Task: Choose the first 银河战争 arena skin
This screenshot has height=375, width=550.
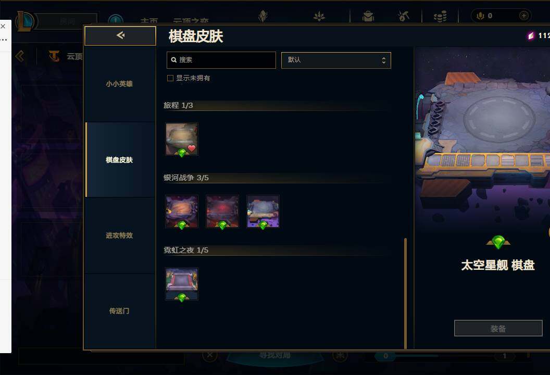Action: click(x=182, y=211)
